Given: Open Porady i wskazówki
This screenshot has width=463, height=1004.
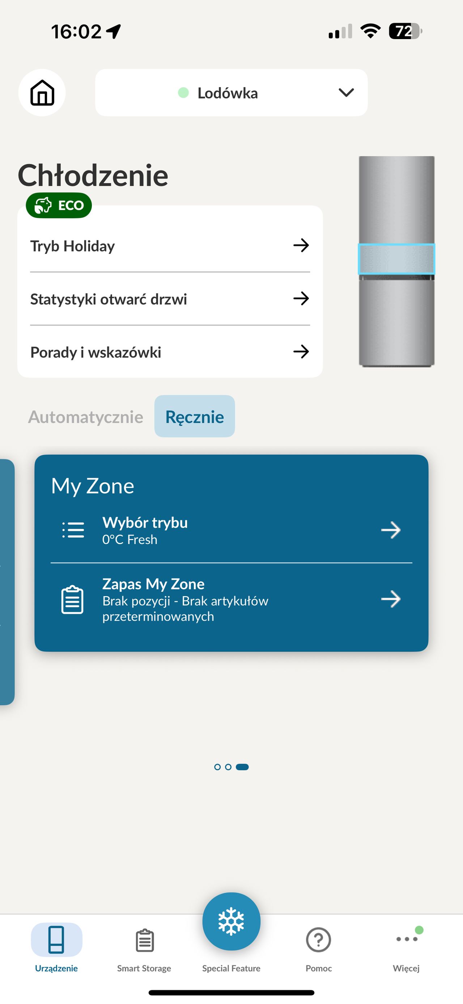Looking at the screenshot, I should pos(170,352).
